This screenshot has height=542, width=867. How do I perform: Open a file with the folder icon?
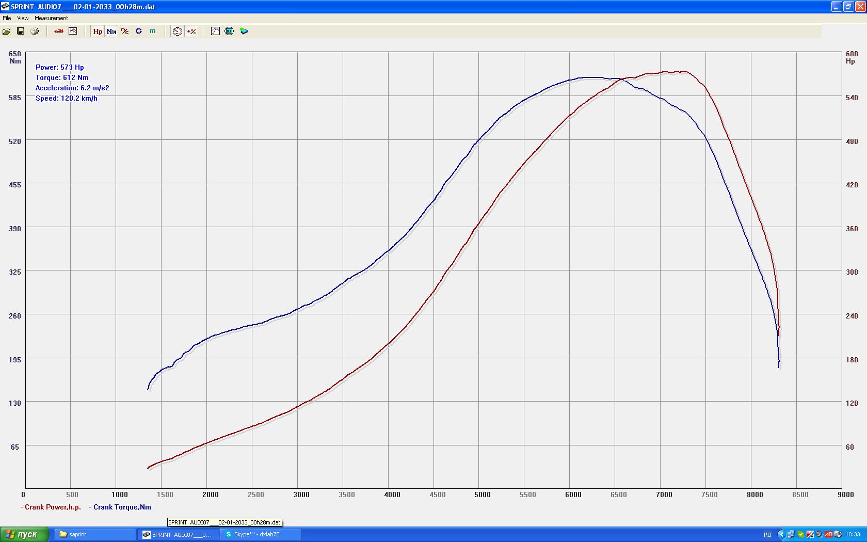7,31
